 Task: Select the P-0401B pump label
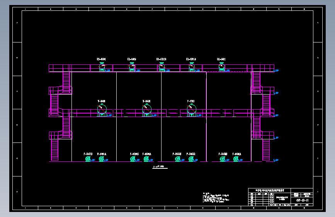(x=88, y=154)
